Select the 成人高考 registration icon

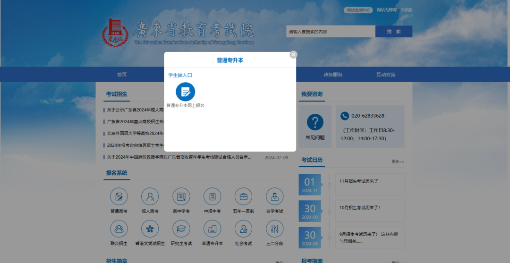150,196
